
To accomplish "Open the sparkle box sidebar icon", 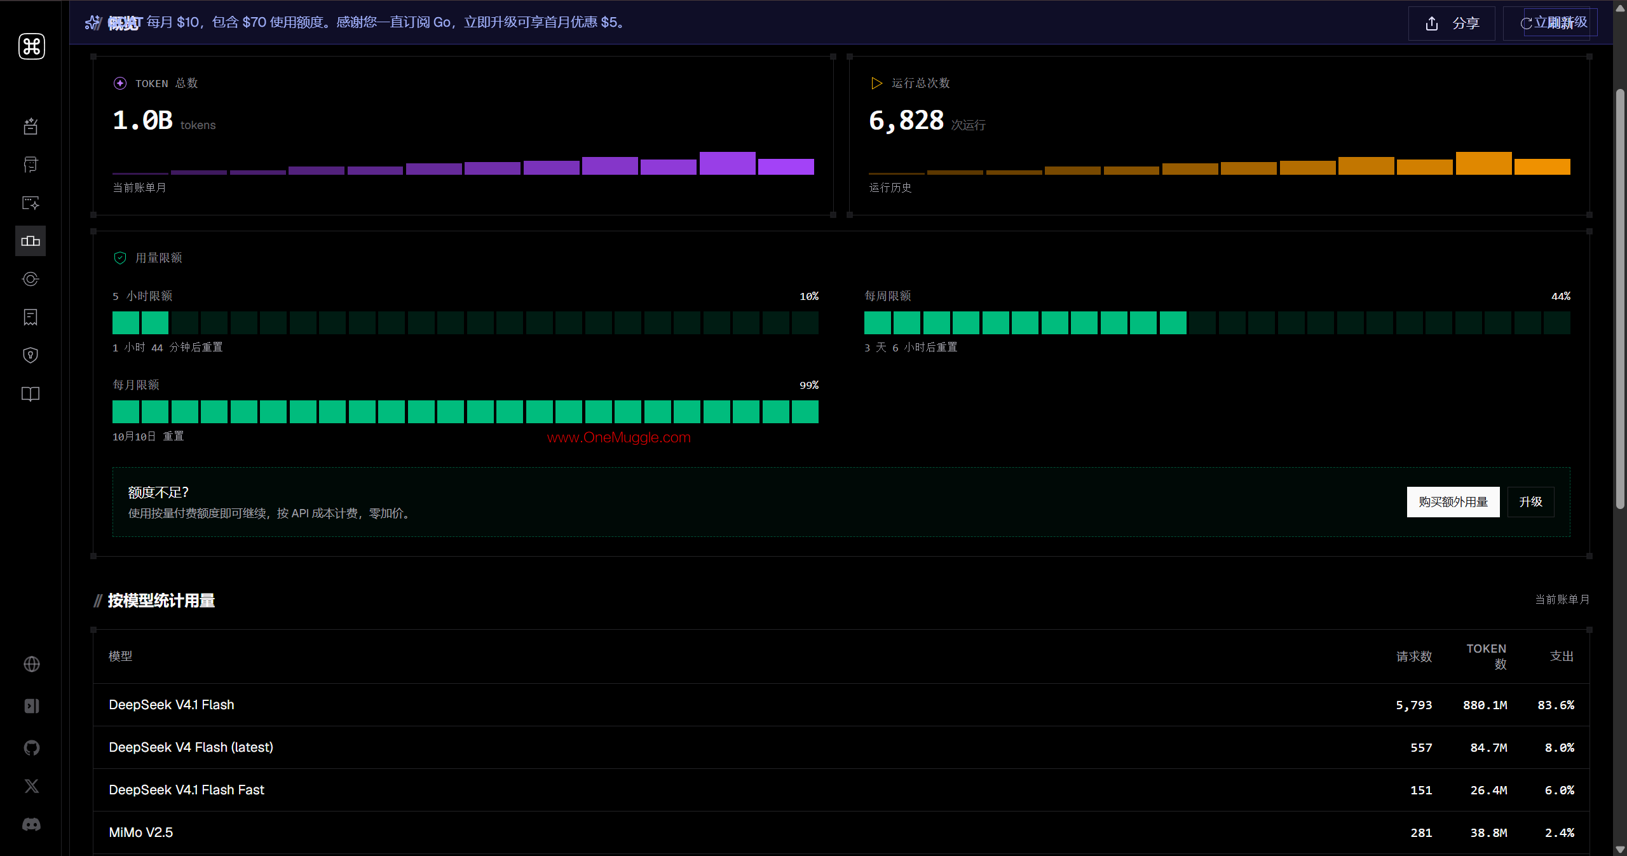I will click(x=31, y=126).
